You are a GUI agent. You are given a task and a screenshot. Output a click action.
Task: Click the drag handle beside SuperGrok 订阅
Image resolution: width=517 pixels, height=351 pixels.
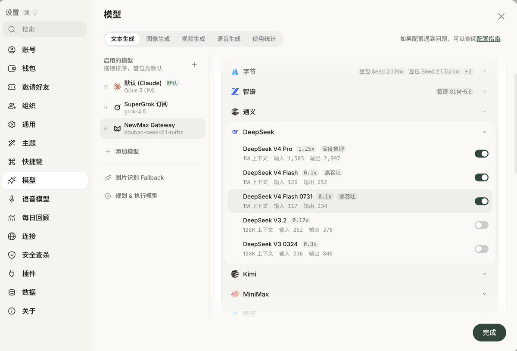(106, 108)
